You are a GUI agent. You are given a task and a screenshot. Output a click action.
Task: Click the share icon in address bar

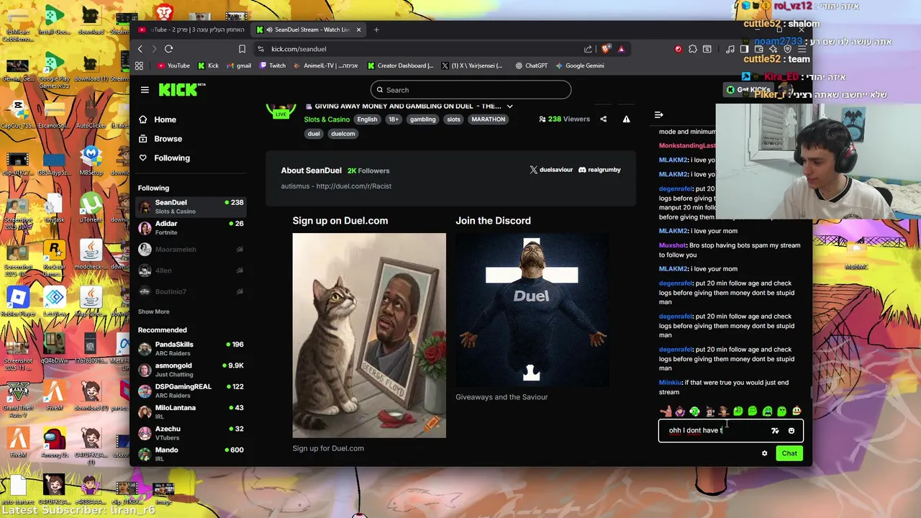[588, 49]
